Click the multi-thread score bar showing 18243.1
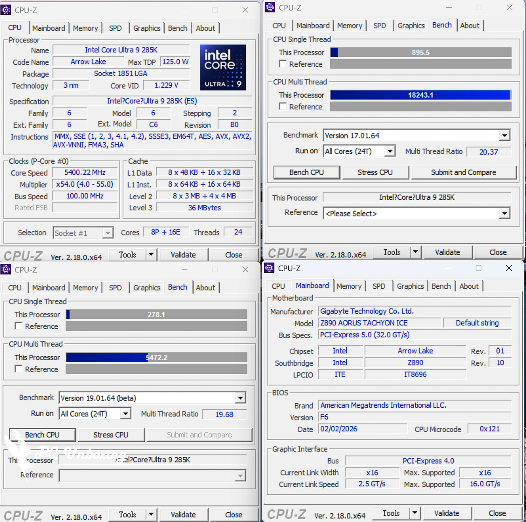This screenshot has width=526, height=522. [x=420, y=95]
